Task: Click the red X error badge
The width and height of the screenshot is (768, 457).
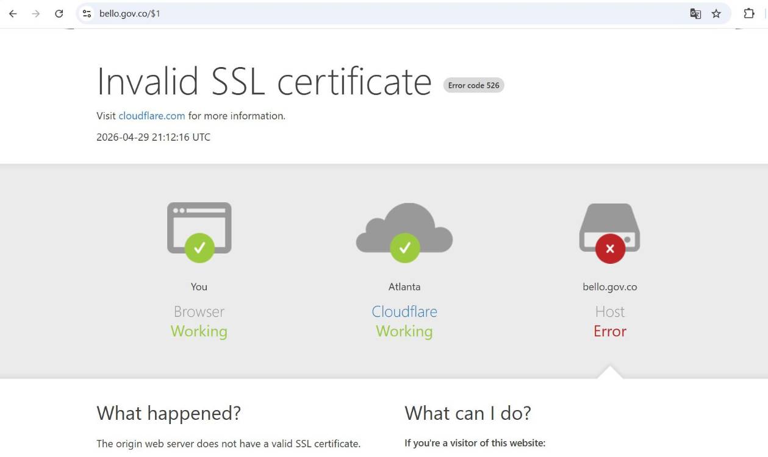Action: tap(610, 249)
